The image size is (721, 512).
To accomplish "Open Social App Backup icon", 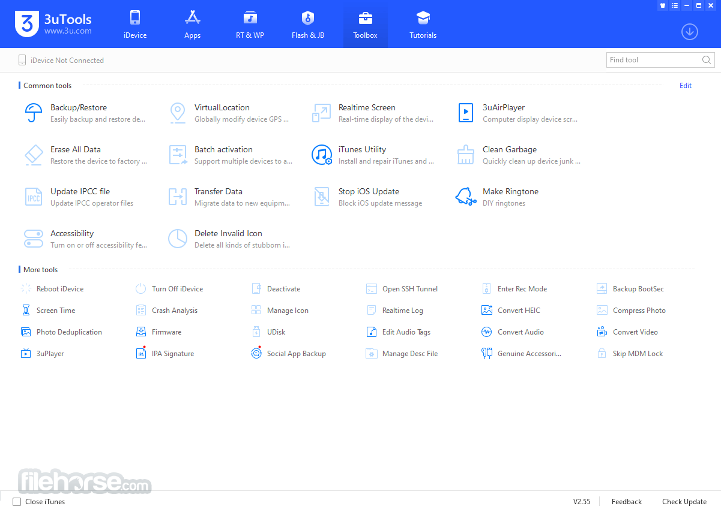I will click(256, 353).
